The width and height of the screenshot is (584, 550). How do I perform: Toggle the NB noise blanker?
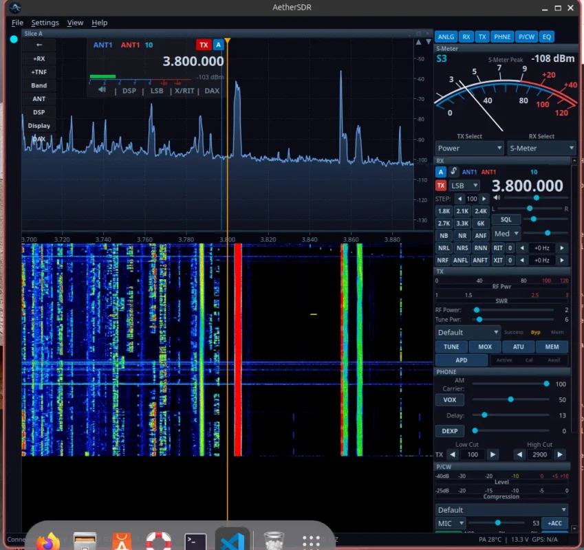(x=444, y=236)
